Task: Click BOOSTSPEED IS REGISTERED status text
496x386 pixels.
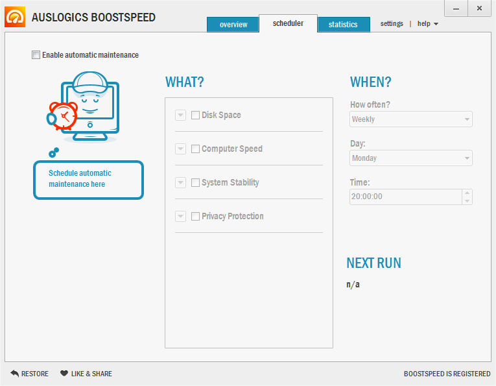Action: (447, 374)
